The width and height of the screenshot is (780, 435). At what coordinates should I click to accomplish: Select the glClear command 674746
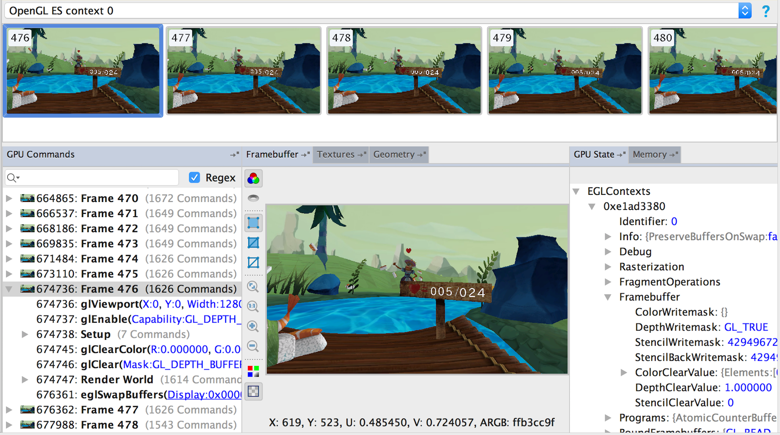(139, 364)
